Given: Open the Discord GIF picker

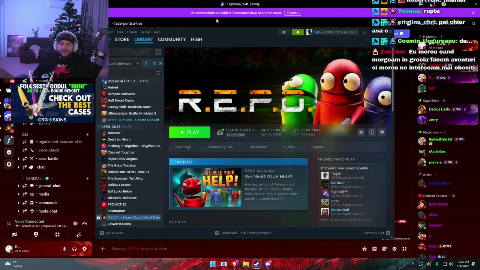Looking at the screenshot, I should tap(374, 249).
